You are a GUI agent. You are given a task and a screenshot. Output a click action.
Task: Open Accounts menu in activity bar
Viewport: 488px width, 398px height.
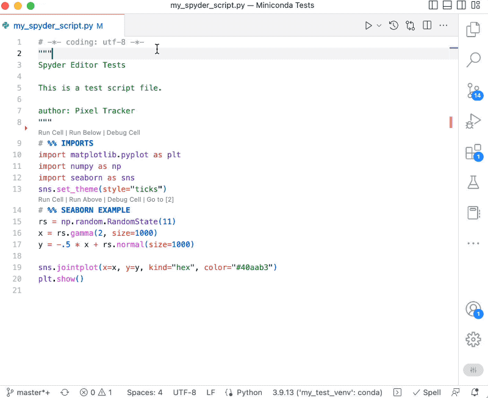[474, 310]
